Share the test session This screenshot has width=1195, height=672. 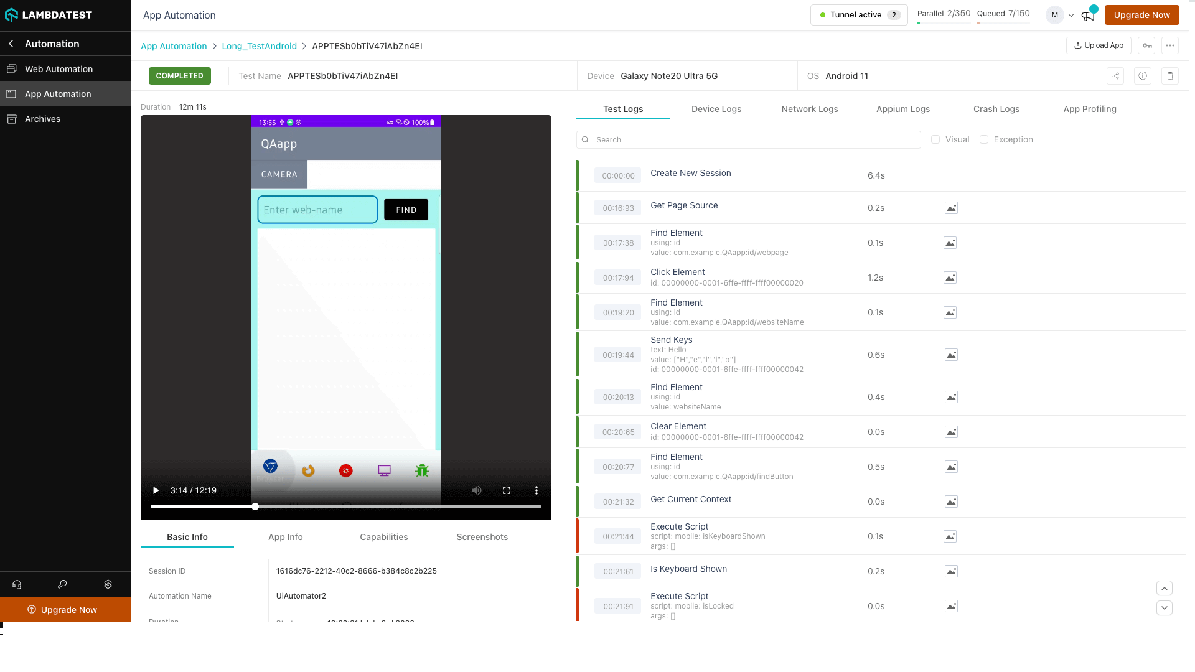click(x=1115, y=76)
